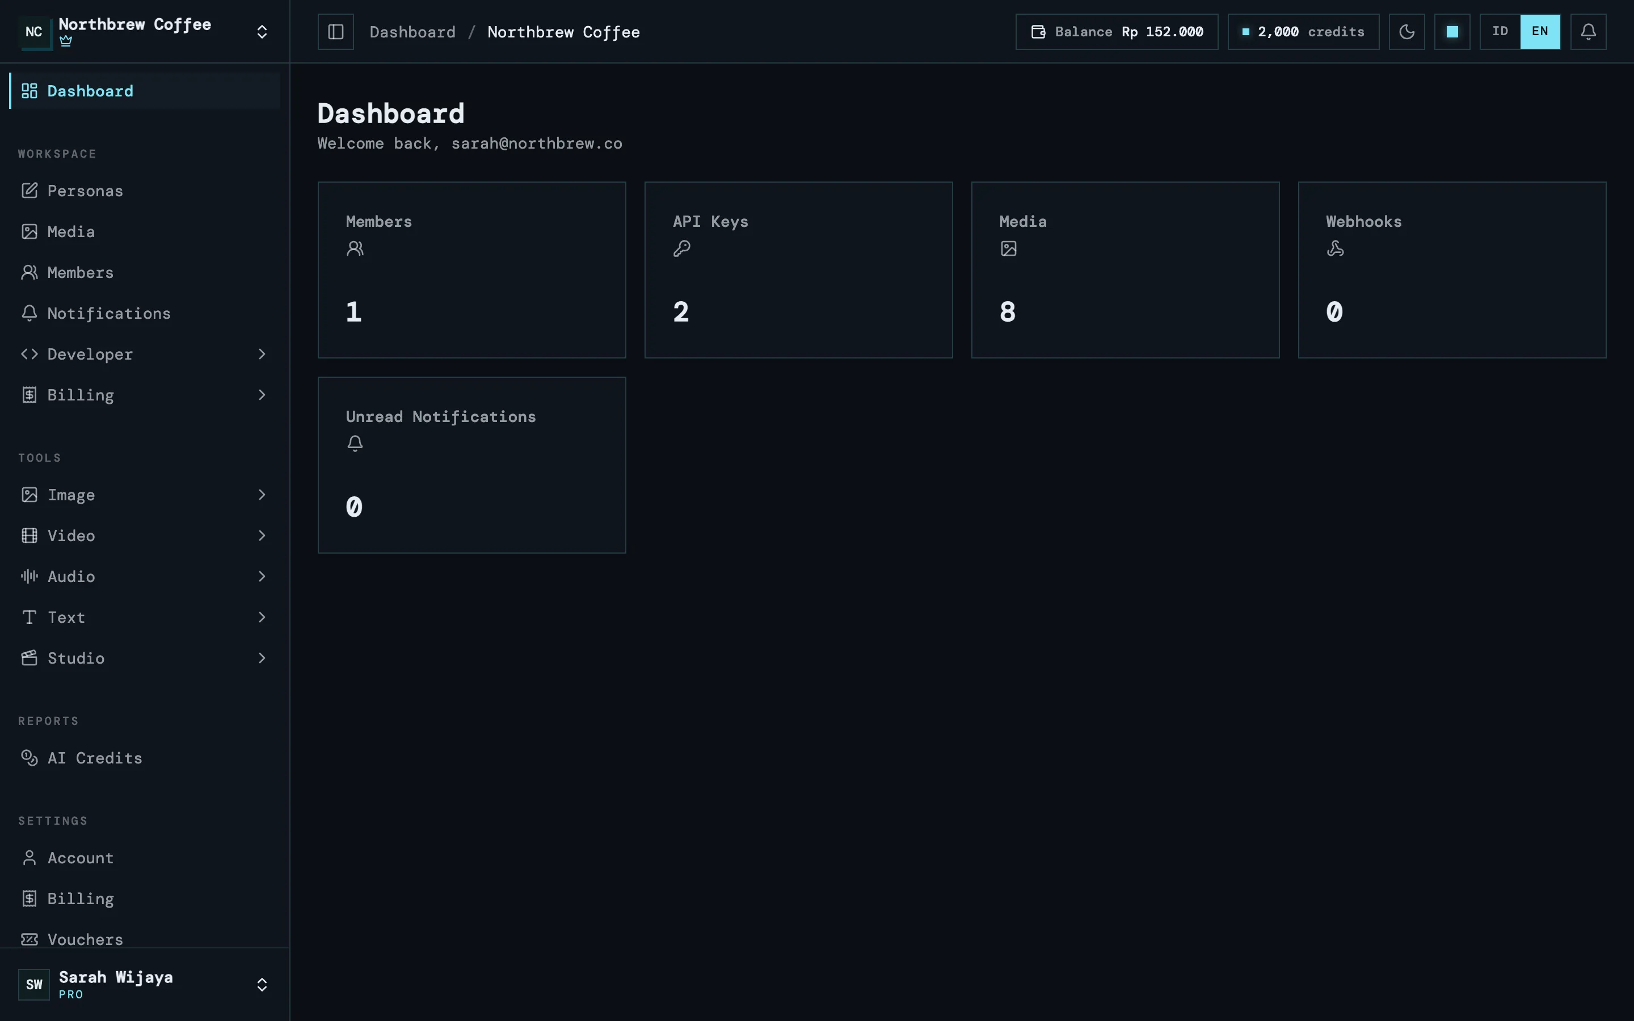Expand the Studio tools section

[145, 658]
